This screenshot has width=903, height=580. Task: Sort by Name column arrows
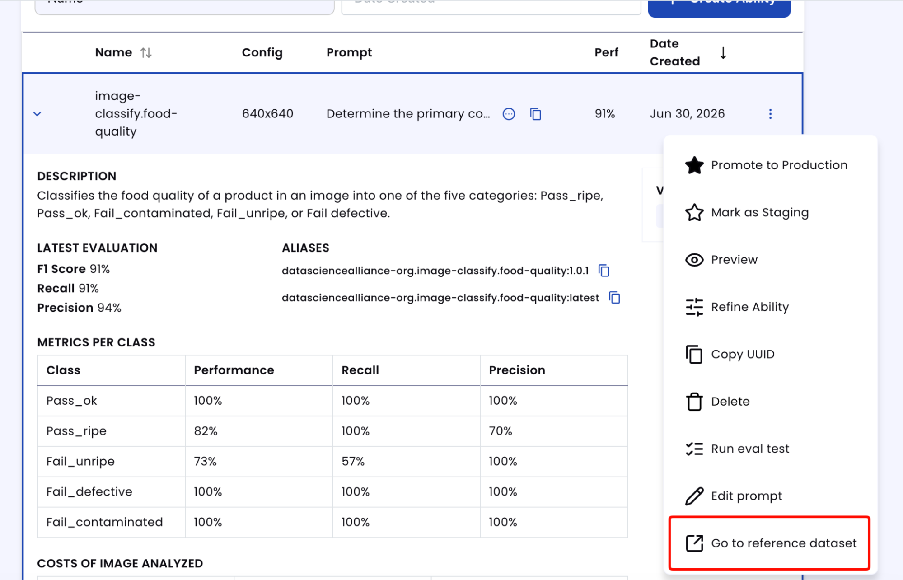[x=146, y=53]
